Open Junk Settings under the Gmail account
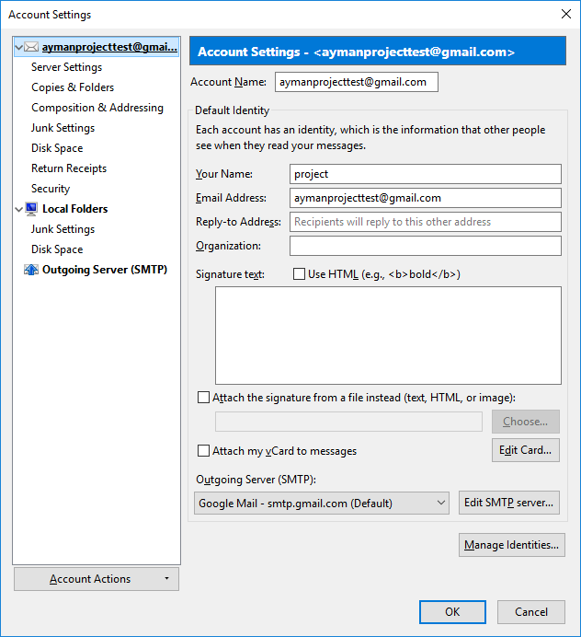Viewport: 581px width, 637px height. click(x=63, y=128)
